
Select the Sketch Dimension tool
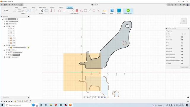point(32,11)
